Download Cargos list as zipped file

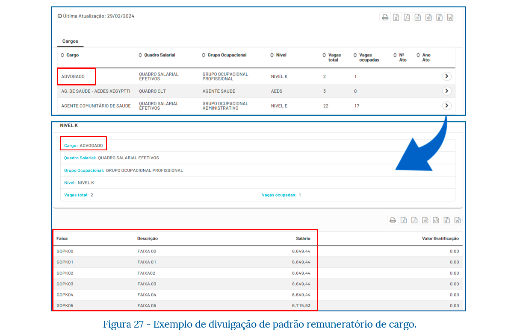click(439, 18)
